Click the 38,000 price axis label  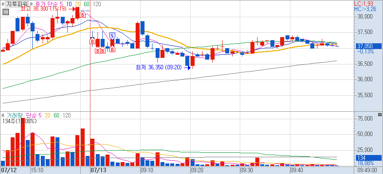pos(364,17)
